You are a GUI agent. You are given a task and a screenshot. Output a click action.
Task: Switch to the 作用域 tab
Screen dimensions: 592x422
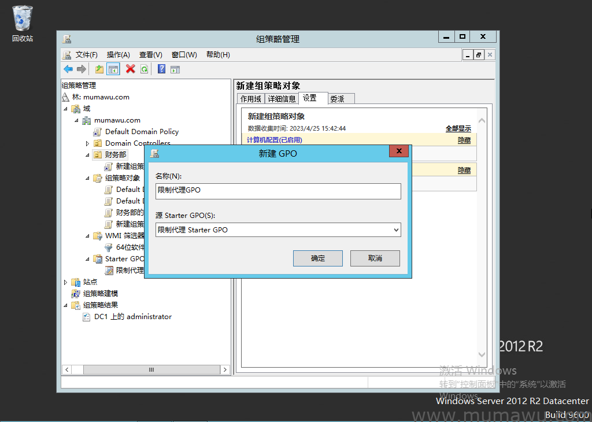click(x=250, y=99)
